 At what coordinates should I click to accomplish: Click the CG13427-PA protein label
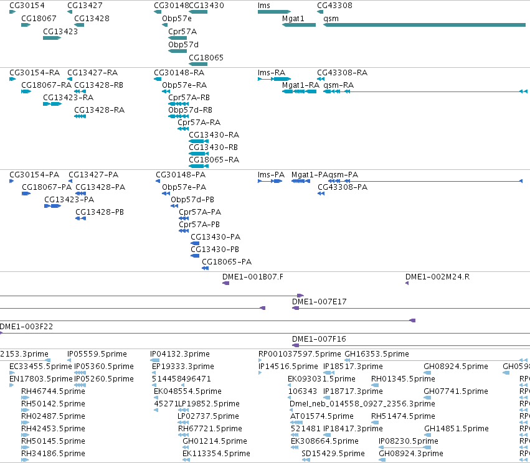pyautogui.click(x=93, y=175)
